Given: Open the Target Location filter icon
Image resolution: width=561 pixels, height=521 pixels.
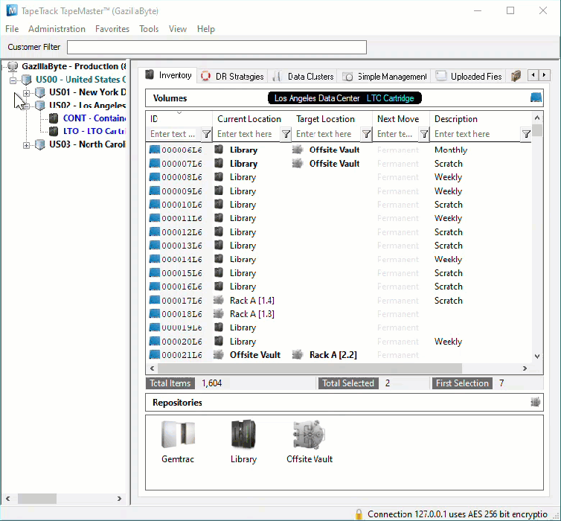Looking at the screenshot, I should click(366, 134).
